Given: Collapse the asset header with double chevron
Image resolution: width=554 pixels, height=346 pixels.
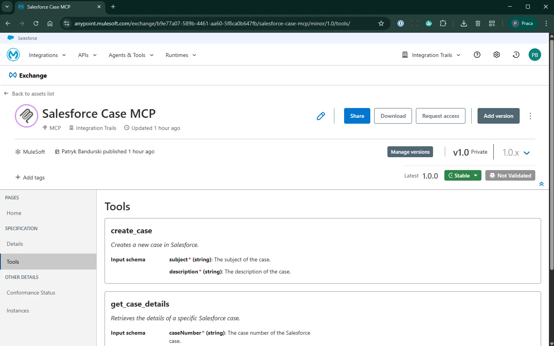Looking at the screenshot, I should 541,184.
